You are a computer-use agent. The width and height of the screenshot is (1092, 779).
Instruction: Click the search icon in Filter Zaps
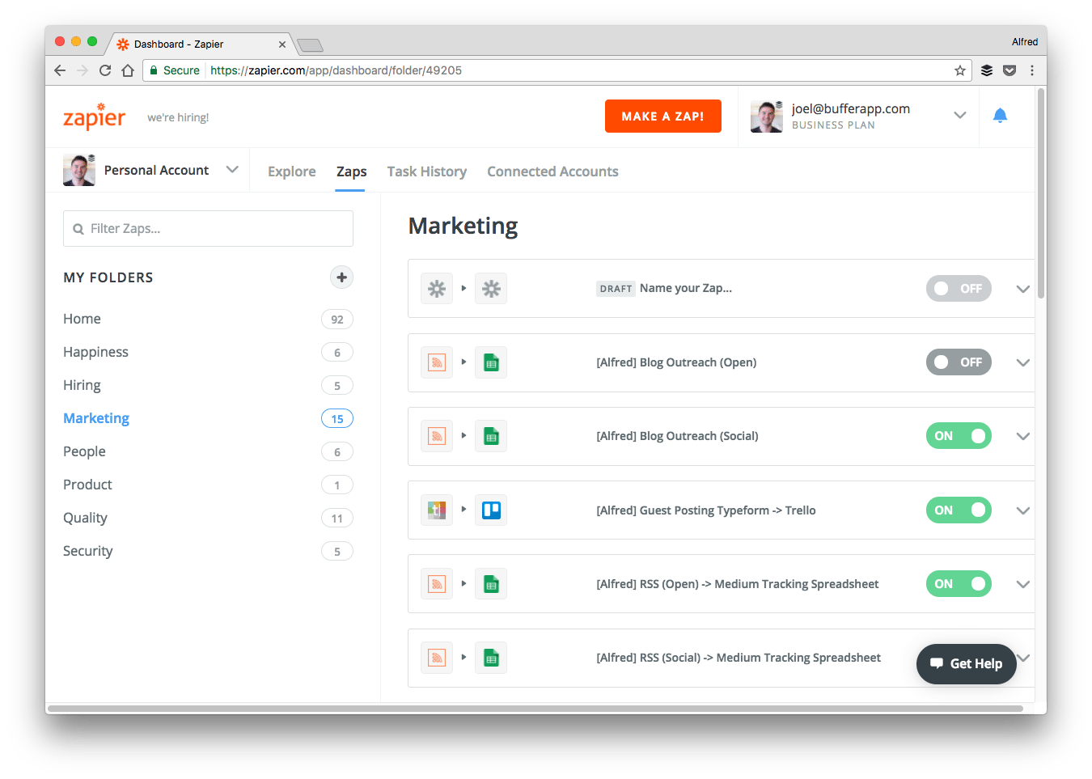click(78, 229)
